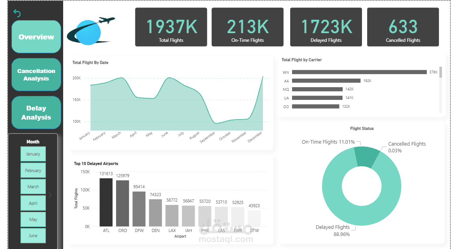
Task: Click the Month slicer header
Action: [33, 142]
